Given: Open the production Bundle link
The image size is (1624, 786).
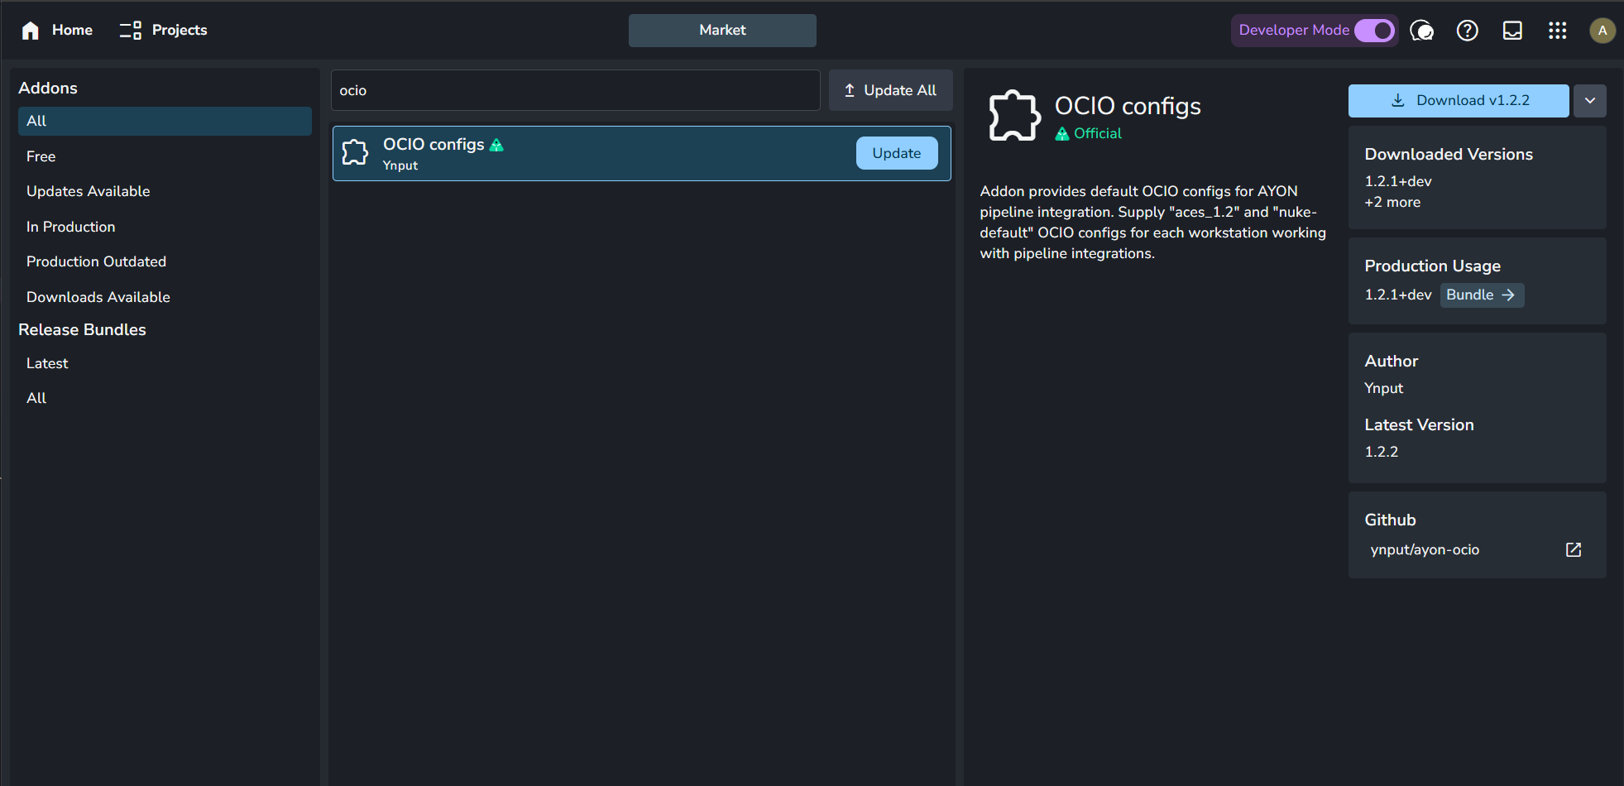Looking at the screenshot, I should coord(1481,295).
